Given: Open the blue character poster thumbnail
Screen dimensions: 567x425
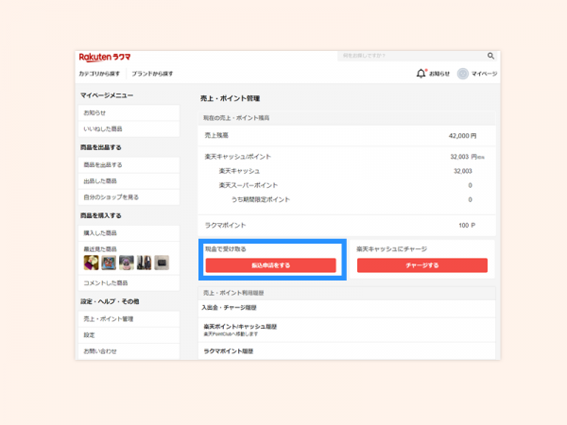Looking at the screenshot, I should (109, 263).
